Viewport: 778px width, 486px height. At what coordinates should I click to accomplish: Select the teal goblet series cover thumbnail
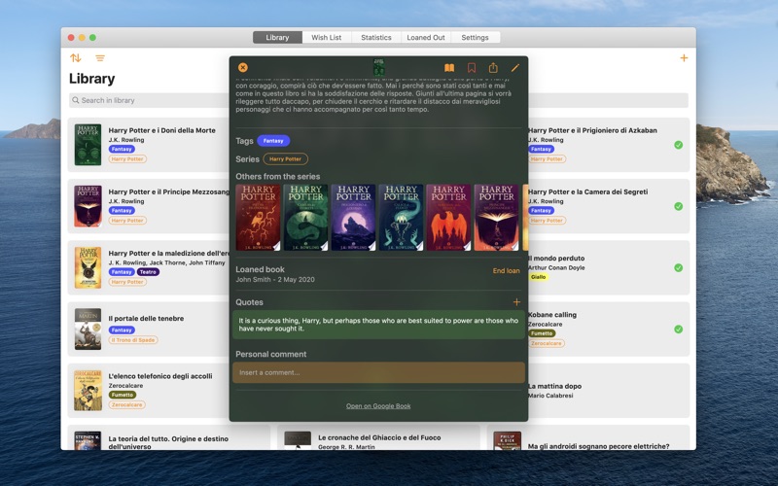coord(401,218)
